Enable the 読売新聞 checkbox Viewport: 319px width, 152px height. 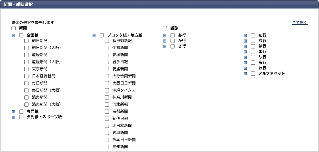26,97
